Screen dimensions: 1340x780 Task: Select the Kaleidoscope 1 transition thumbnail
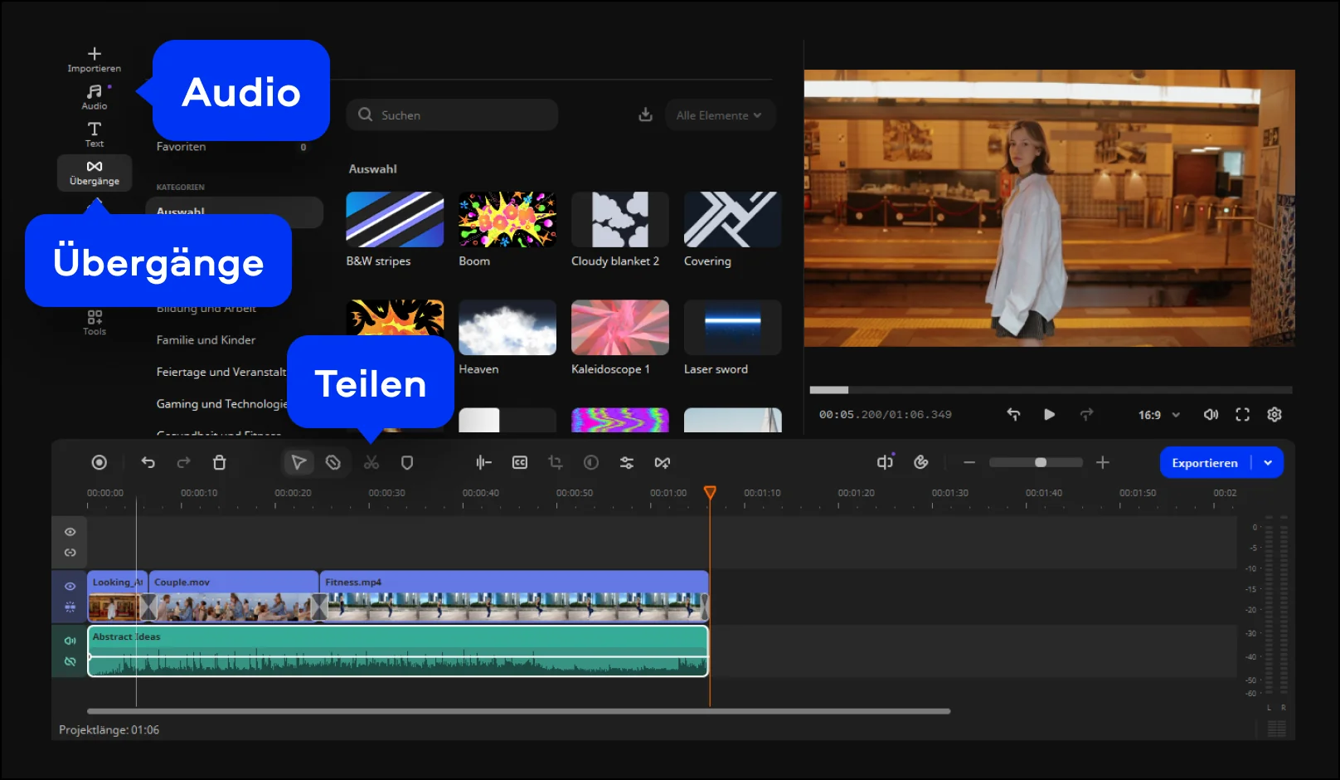tap(619, 327)
